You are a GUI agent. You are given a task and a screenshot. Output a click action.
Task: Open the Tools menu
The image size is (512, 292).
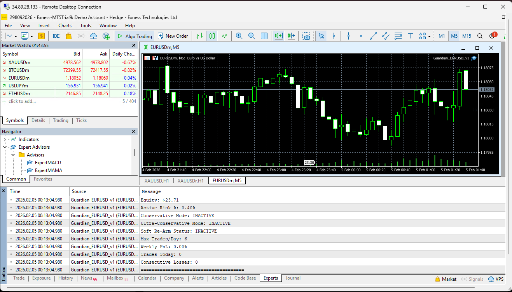click(86, 26)
